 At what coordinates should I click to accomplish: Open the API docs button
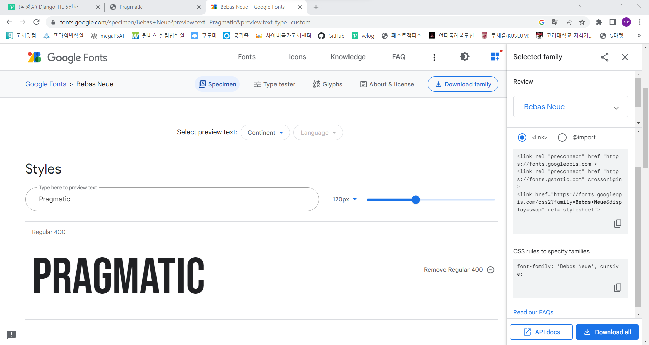tap(541, 332)
